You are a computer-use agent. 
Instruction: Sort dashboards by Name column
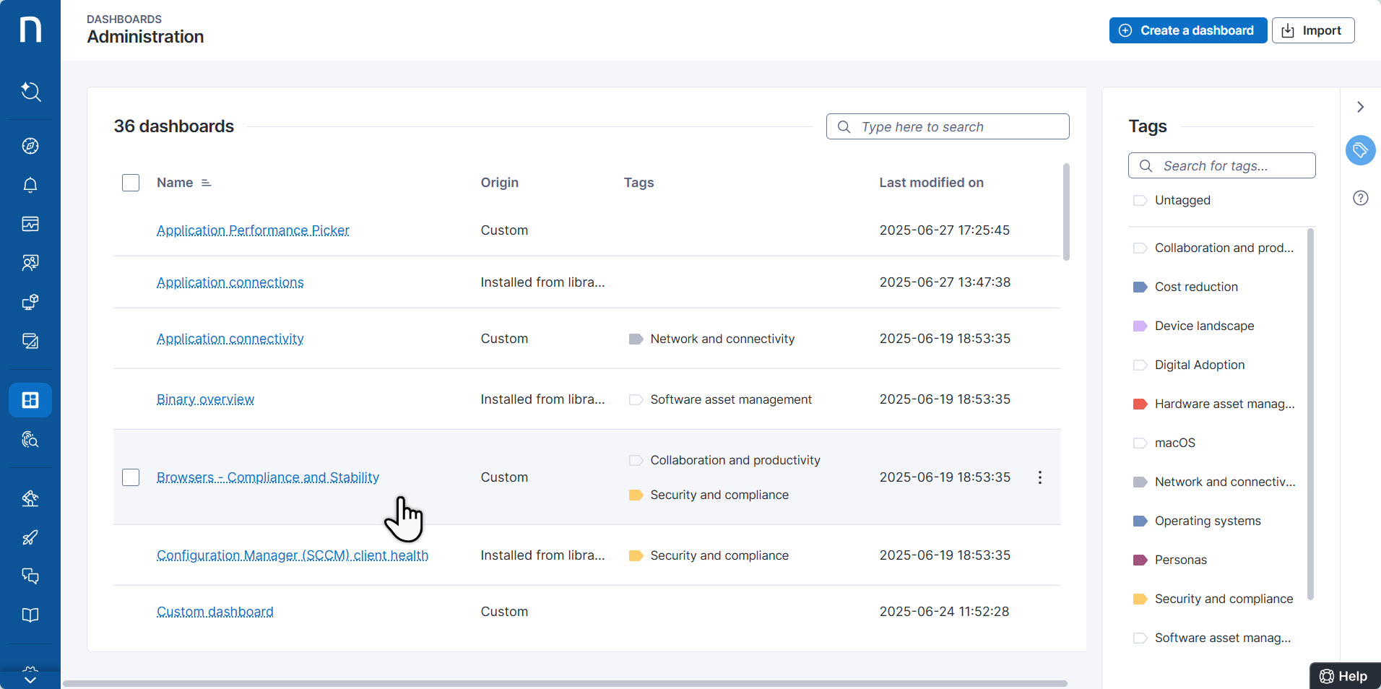175,183
